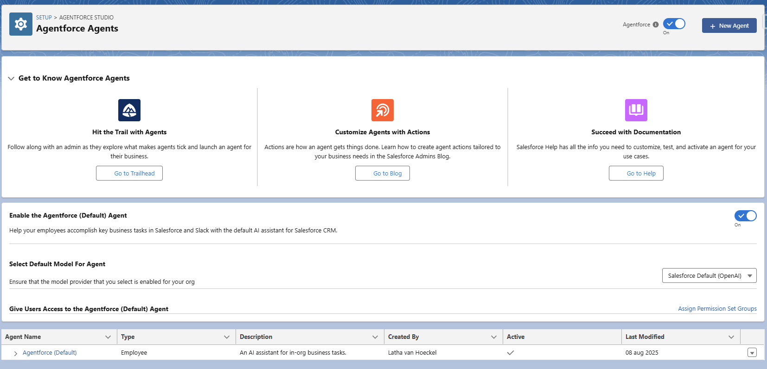This screenshot has width=767, height=369.
Task: Disable the Agentforce (Default) Agent toggle
Action: point(745,216)
